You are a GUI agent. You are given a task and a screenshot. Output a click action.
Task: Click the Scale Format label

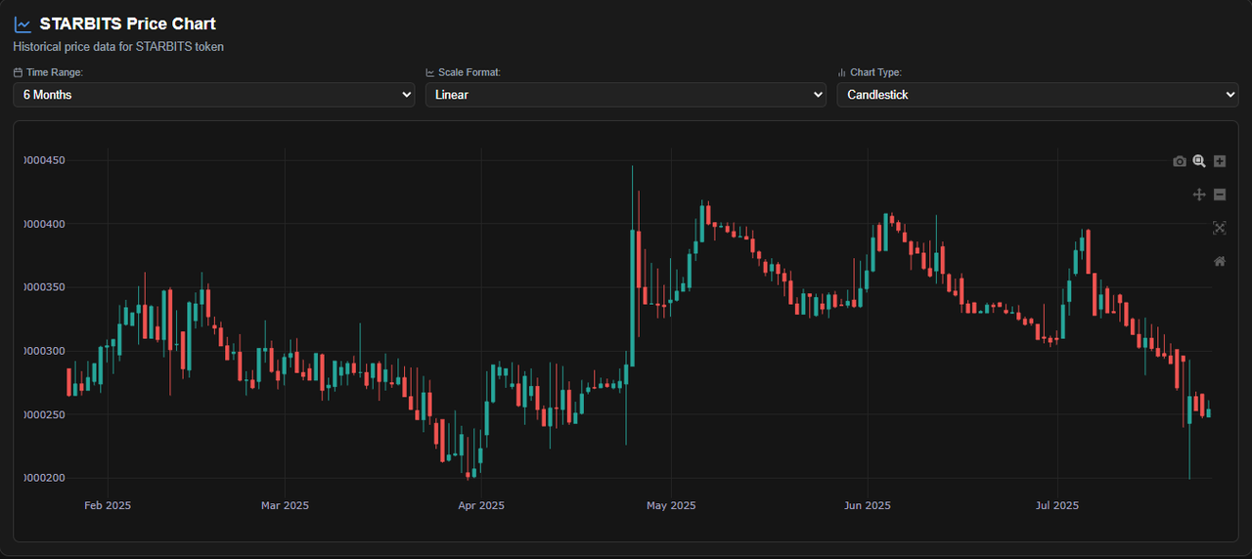(x=469, y=72)
